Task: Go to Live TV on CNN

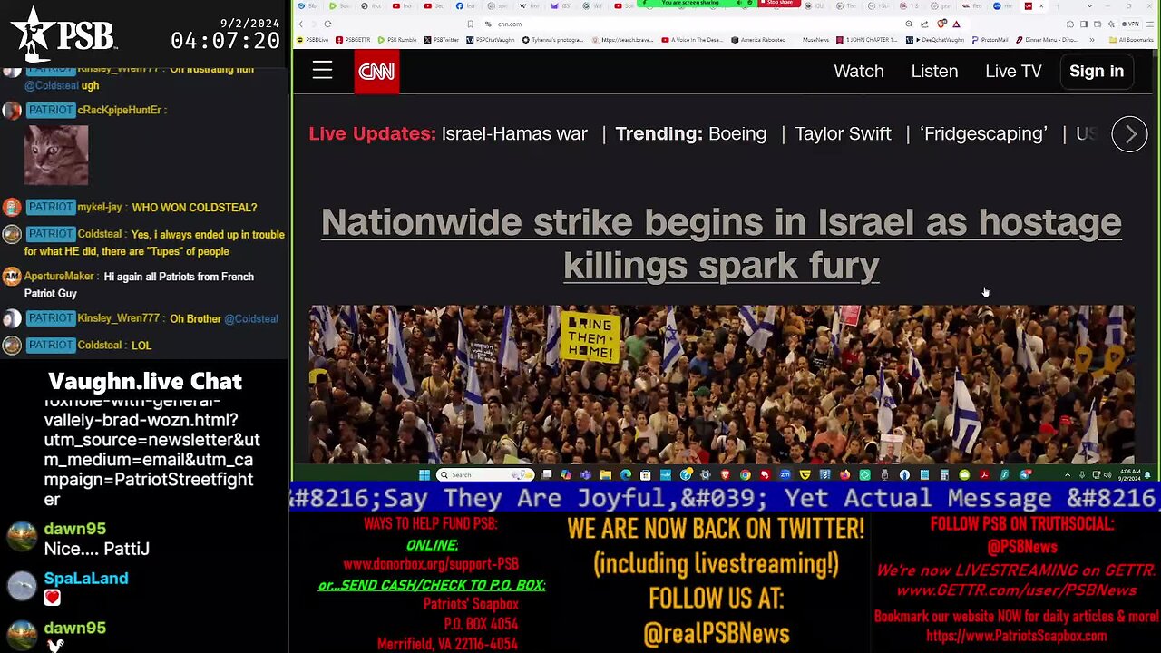Action: [1013, 71]
